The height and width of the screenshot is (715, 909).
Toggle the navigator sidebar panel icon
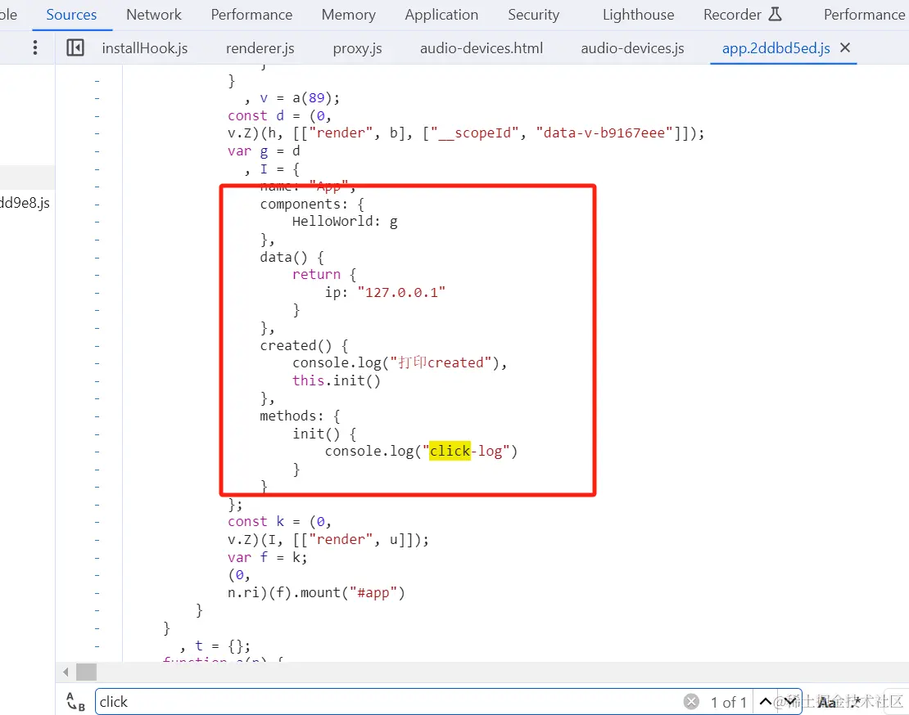tap(75, 47)
